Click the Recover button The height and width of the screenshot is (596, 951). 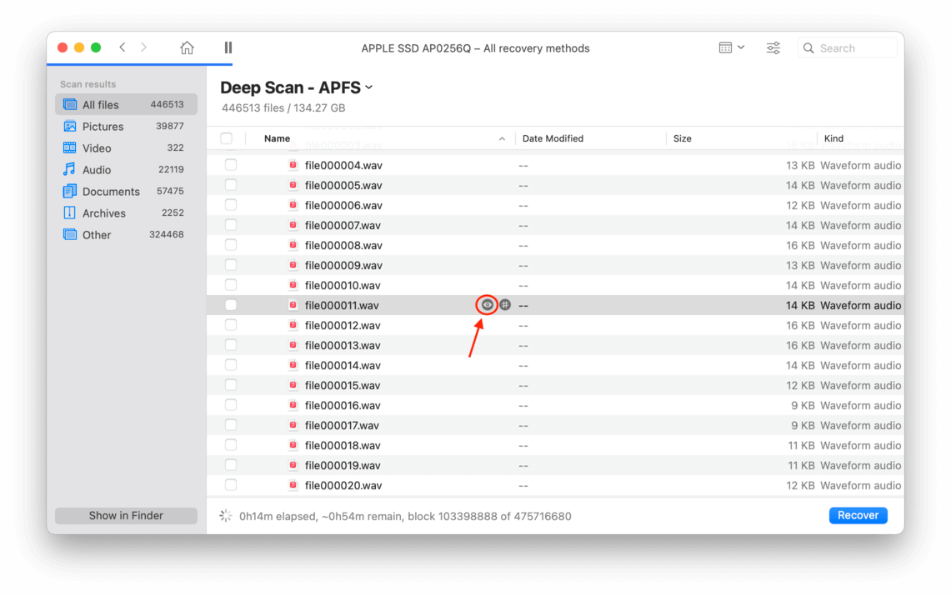(x=858, y=515)
